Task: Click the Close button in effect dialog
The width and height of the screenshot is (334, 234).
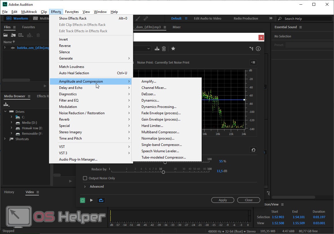Action: pos(248,200)
